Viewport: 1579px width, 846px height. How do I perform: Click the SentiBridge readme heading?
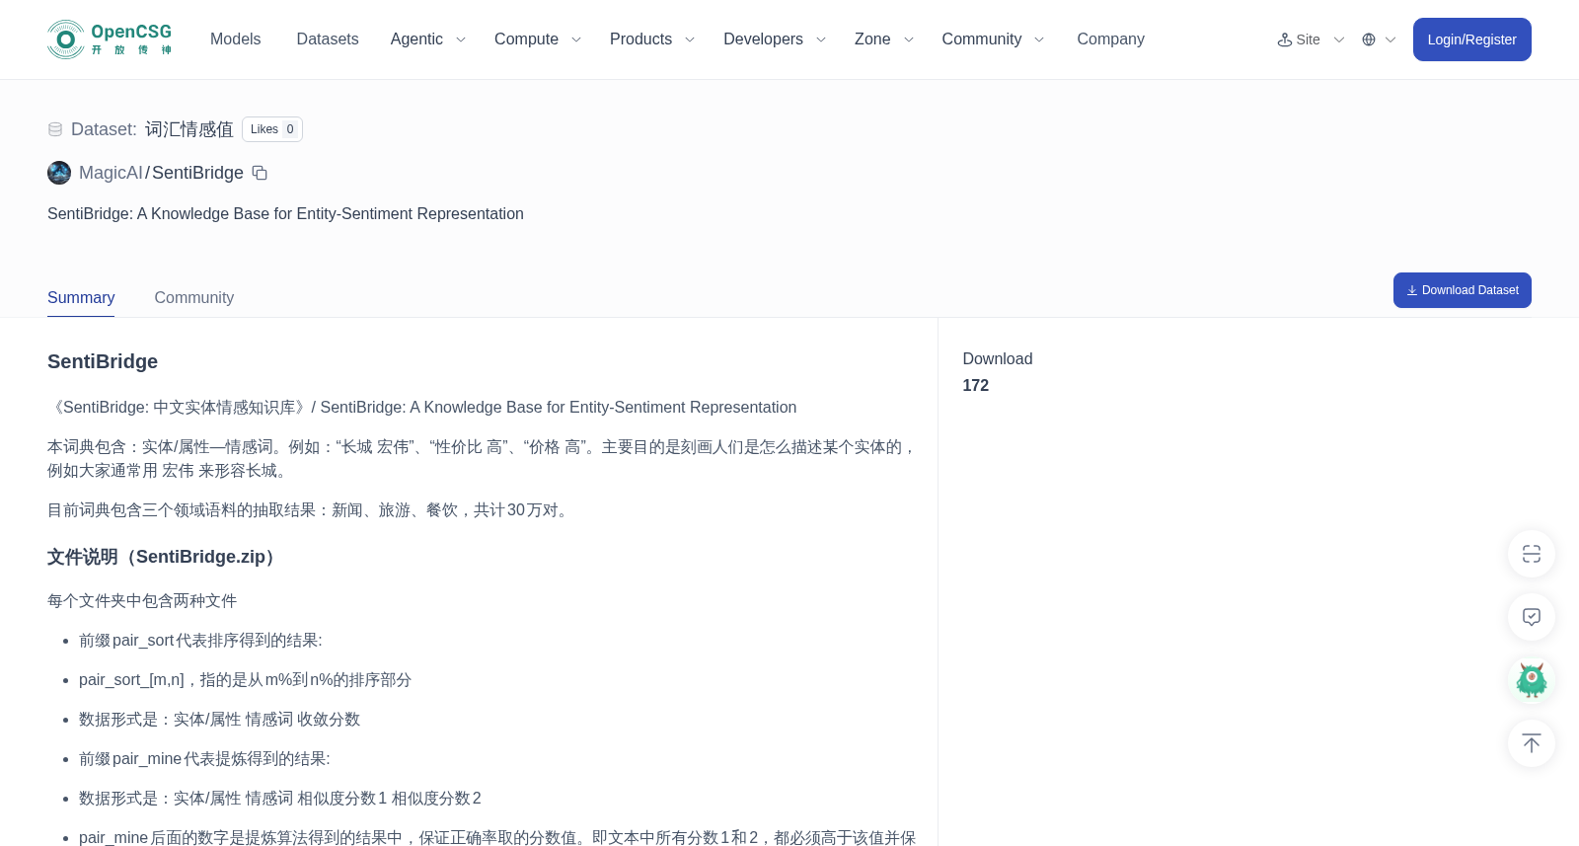click(103, 361)
